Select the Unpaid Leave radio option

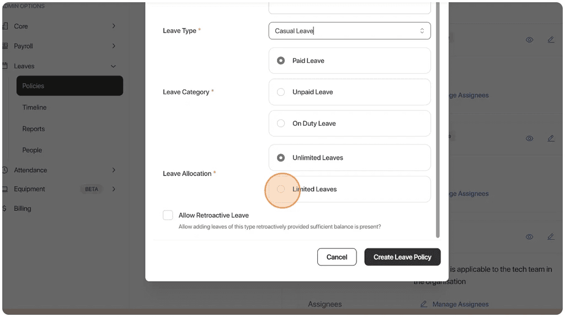[x=349, y=92]
